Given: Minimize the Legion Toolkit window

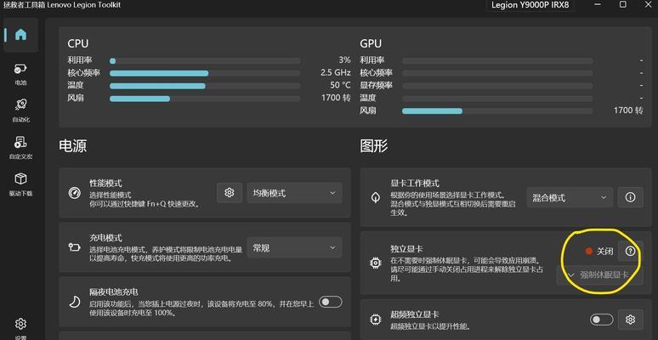Looking at the screenshot, I should pos(597,4).
